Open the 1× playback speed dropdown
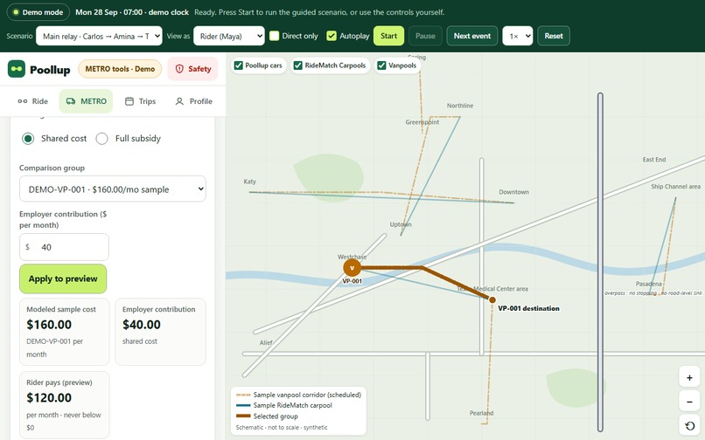This screenshot has height=440, width=705. [518, 36]
